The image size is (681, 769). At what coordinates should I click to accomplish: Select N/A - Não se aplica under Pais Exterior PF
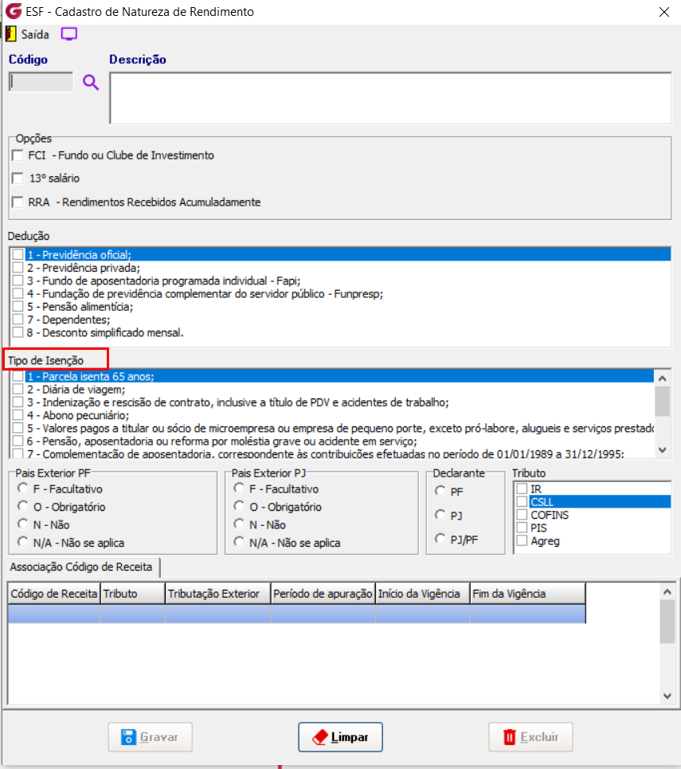point(22,542)
